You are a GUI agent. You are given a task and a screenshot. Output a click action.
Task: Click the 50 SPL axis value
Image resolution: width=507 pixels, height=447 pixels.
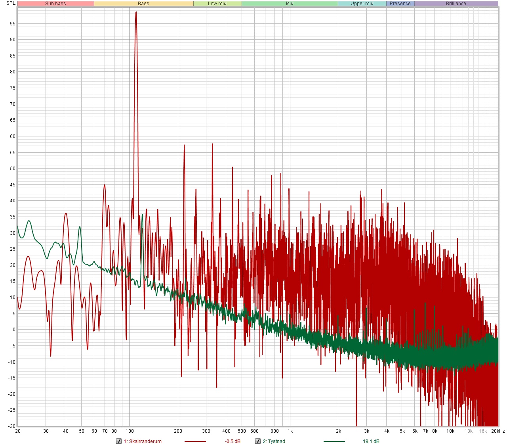tap(13, 169)
